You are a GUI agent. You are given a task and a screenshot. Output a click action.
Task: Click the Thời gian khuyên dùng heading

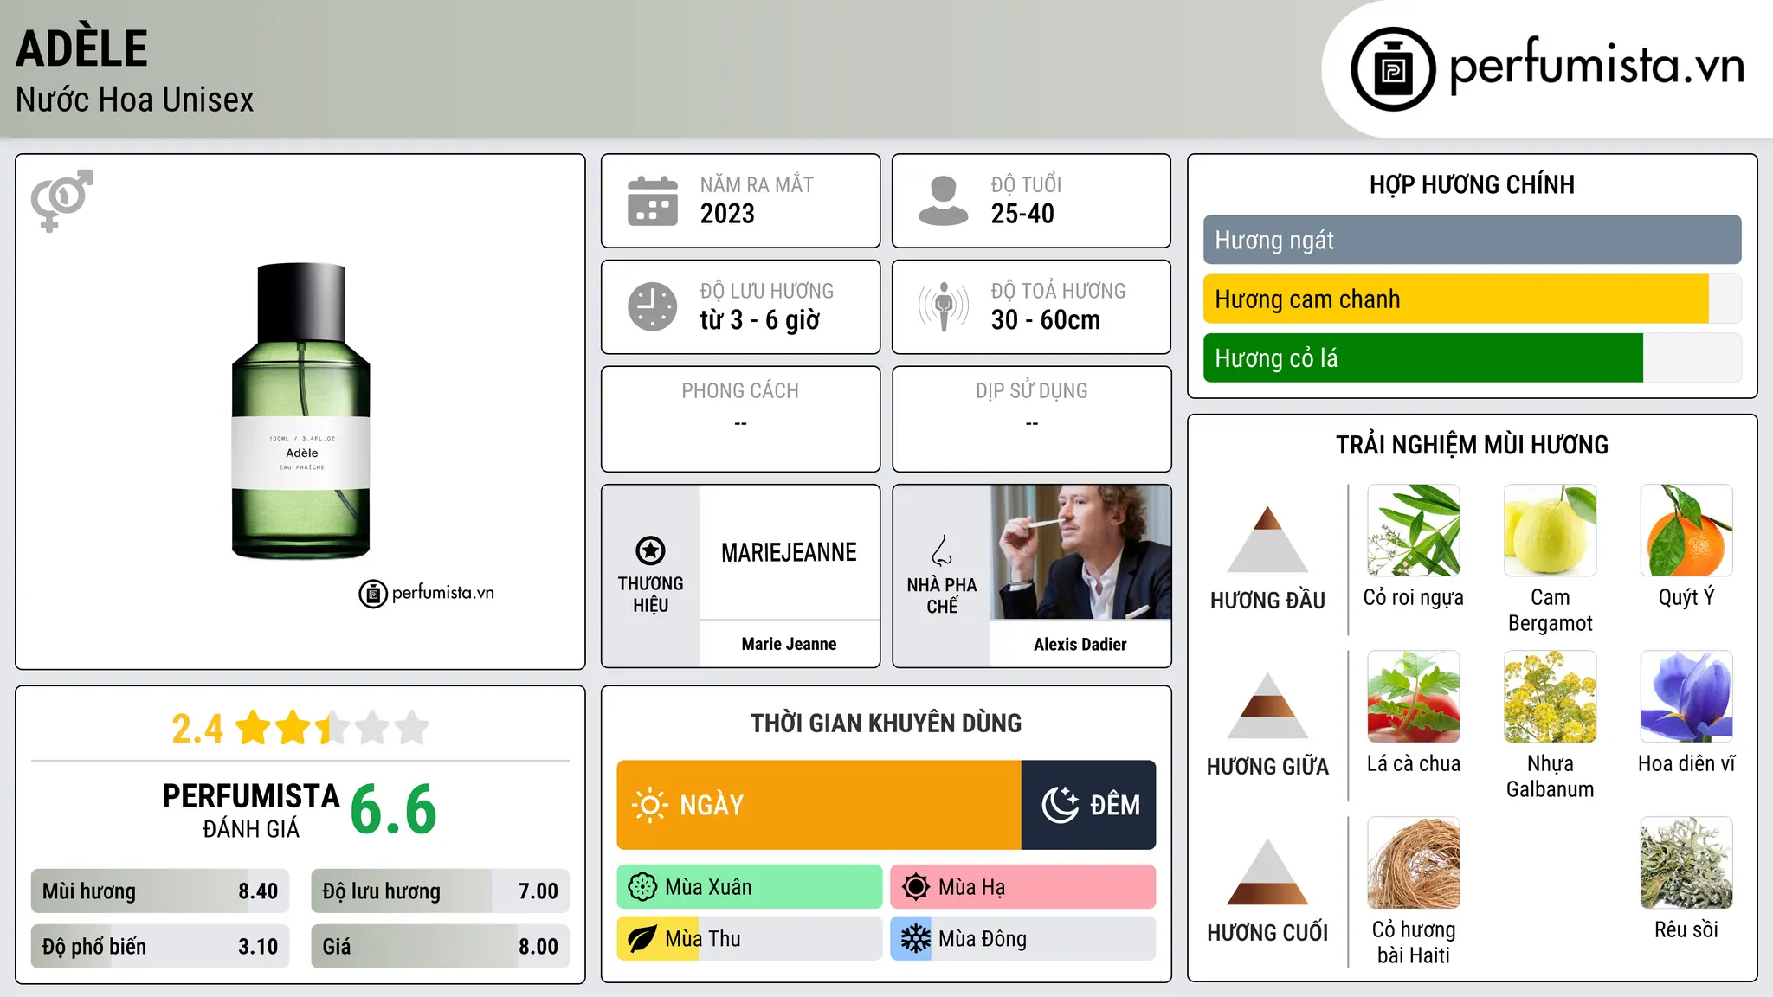(x=886, y=723)
